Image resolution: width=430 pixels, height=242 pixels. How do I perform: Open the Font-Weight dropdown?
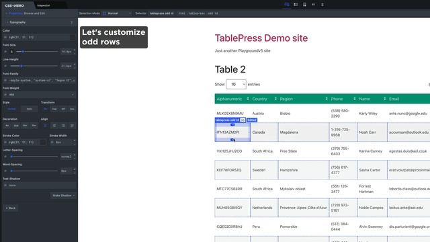tap(39, 95)
